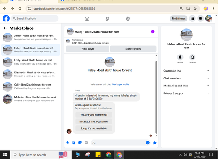Go back using the Marketplace arrow

click(x=5, y=28)
